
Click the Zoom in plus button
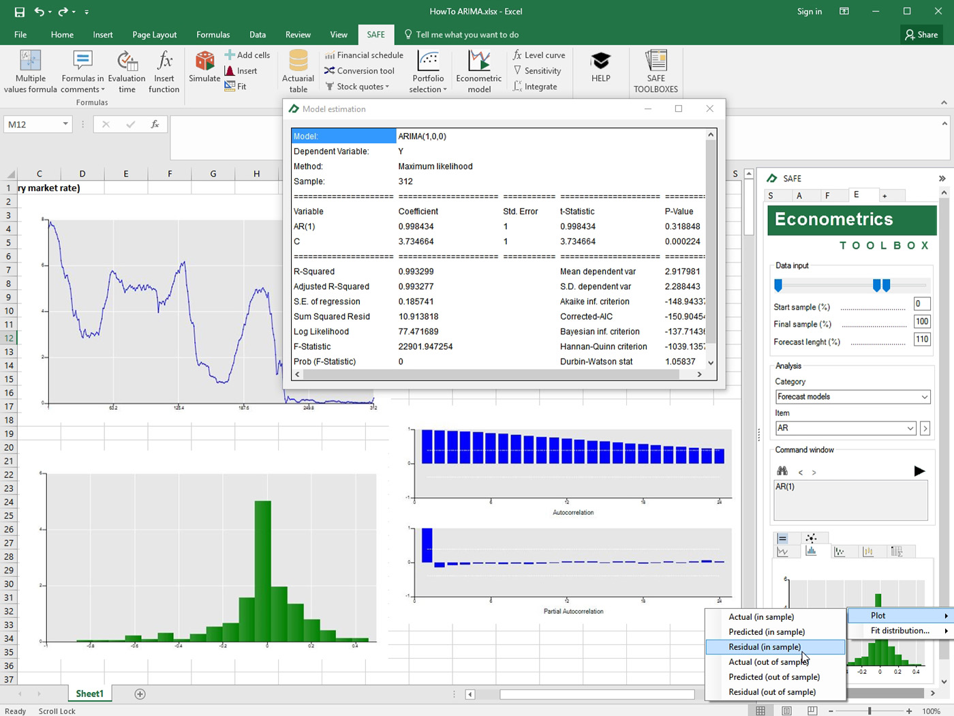909,711
